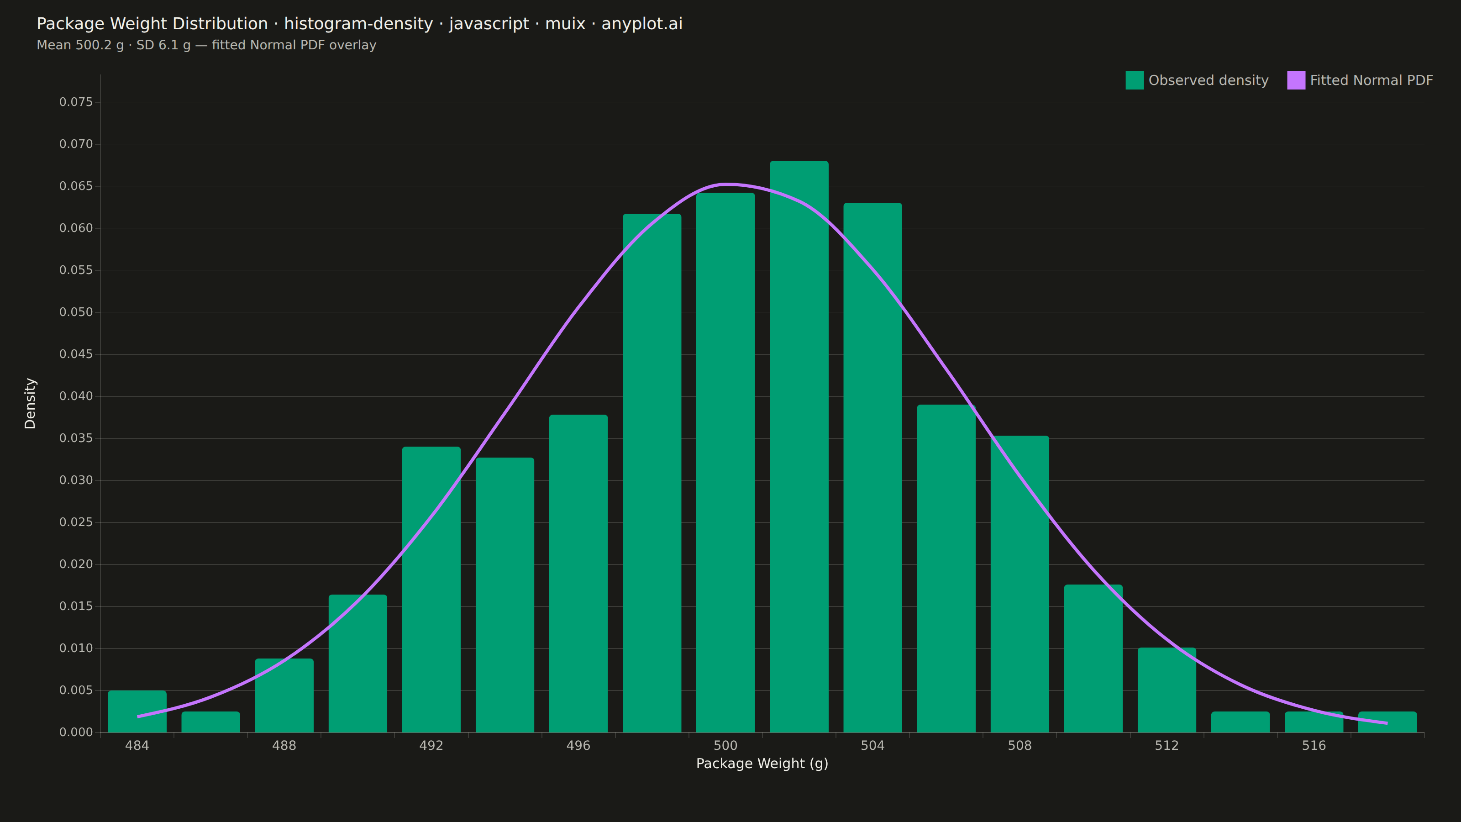Click the histogram bar at 508 g
The width and height of the screenshot is (1461, 822).
[1020, 584]
